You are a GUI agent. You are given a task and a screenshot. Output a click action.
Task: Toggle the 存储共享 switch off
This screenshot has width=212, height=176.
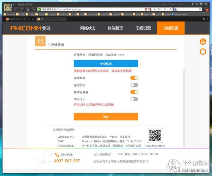tap(134, 78)
